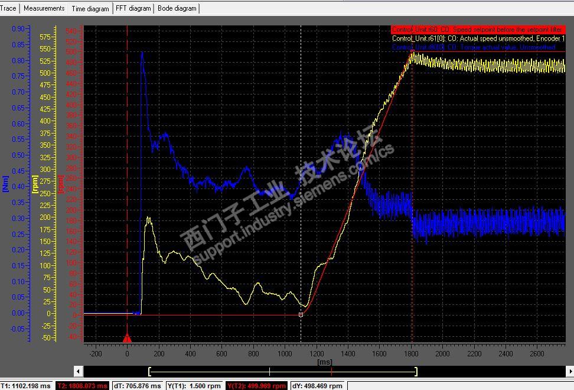The height and width of the screenshot is (390, 574).
Task: Click the zoom range slider's right bracket handle
Action: click(416, 371)
